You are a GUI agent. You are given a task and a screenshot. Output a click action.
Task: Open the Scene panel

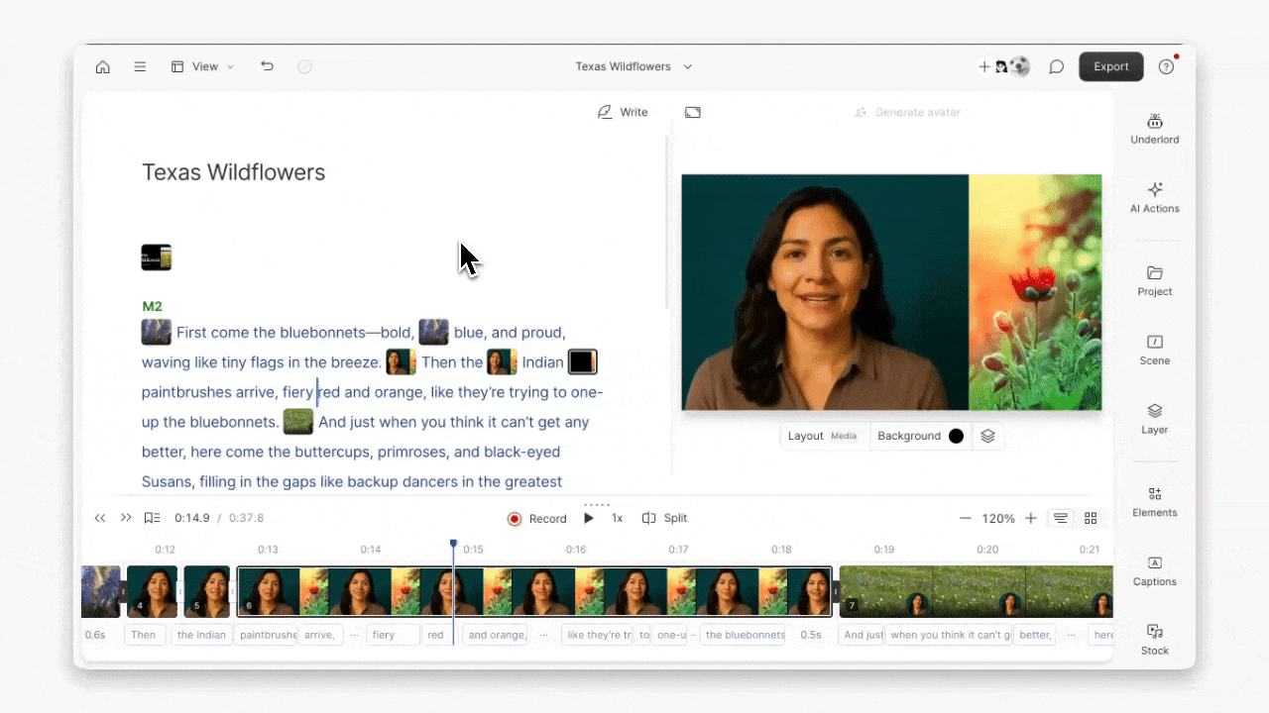(1155, 350)
